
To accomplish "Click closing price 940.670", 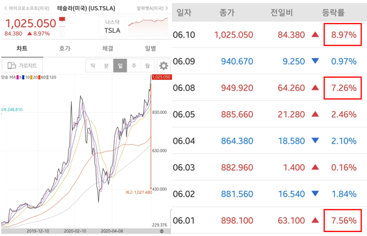I will tap(237, 62).
